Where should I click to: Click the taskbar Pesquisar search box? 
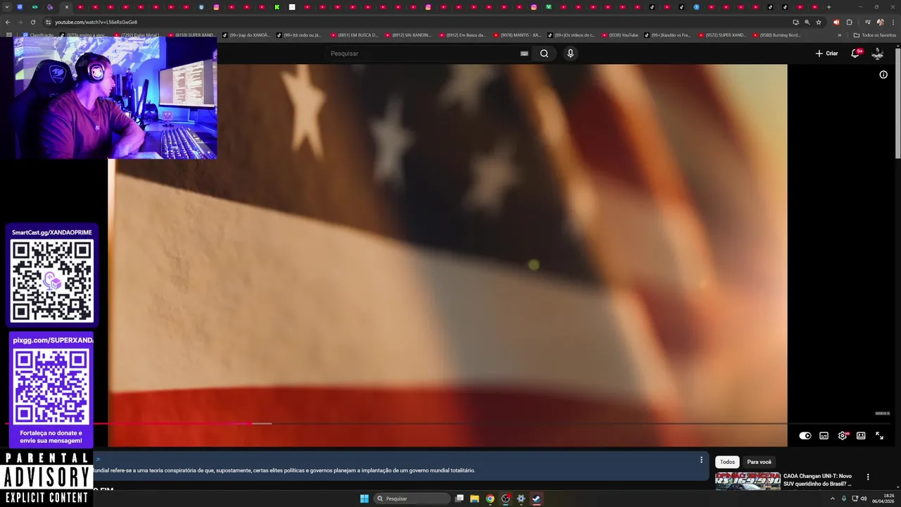pos(412,499)
